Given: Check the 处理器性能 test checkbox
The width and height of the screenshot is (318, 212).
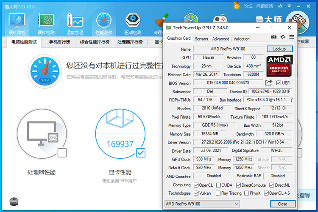Looking at the screenshot, I should 62,152.
